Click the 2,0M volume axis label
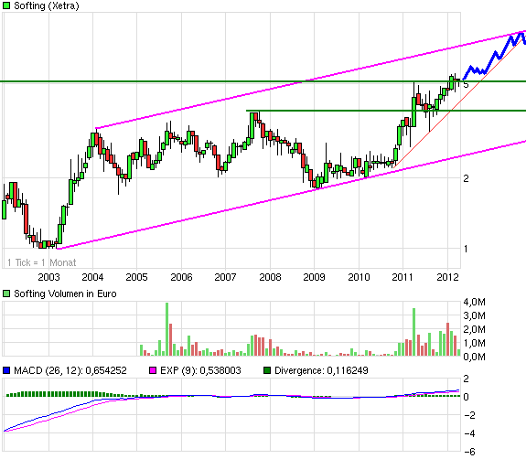 point(475,329)
